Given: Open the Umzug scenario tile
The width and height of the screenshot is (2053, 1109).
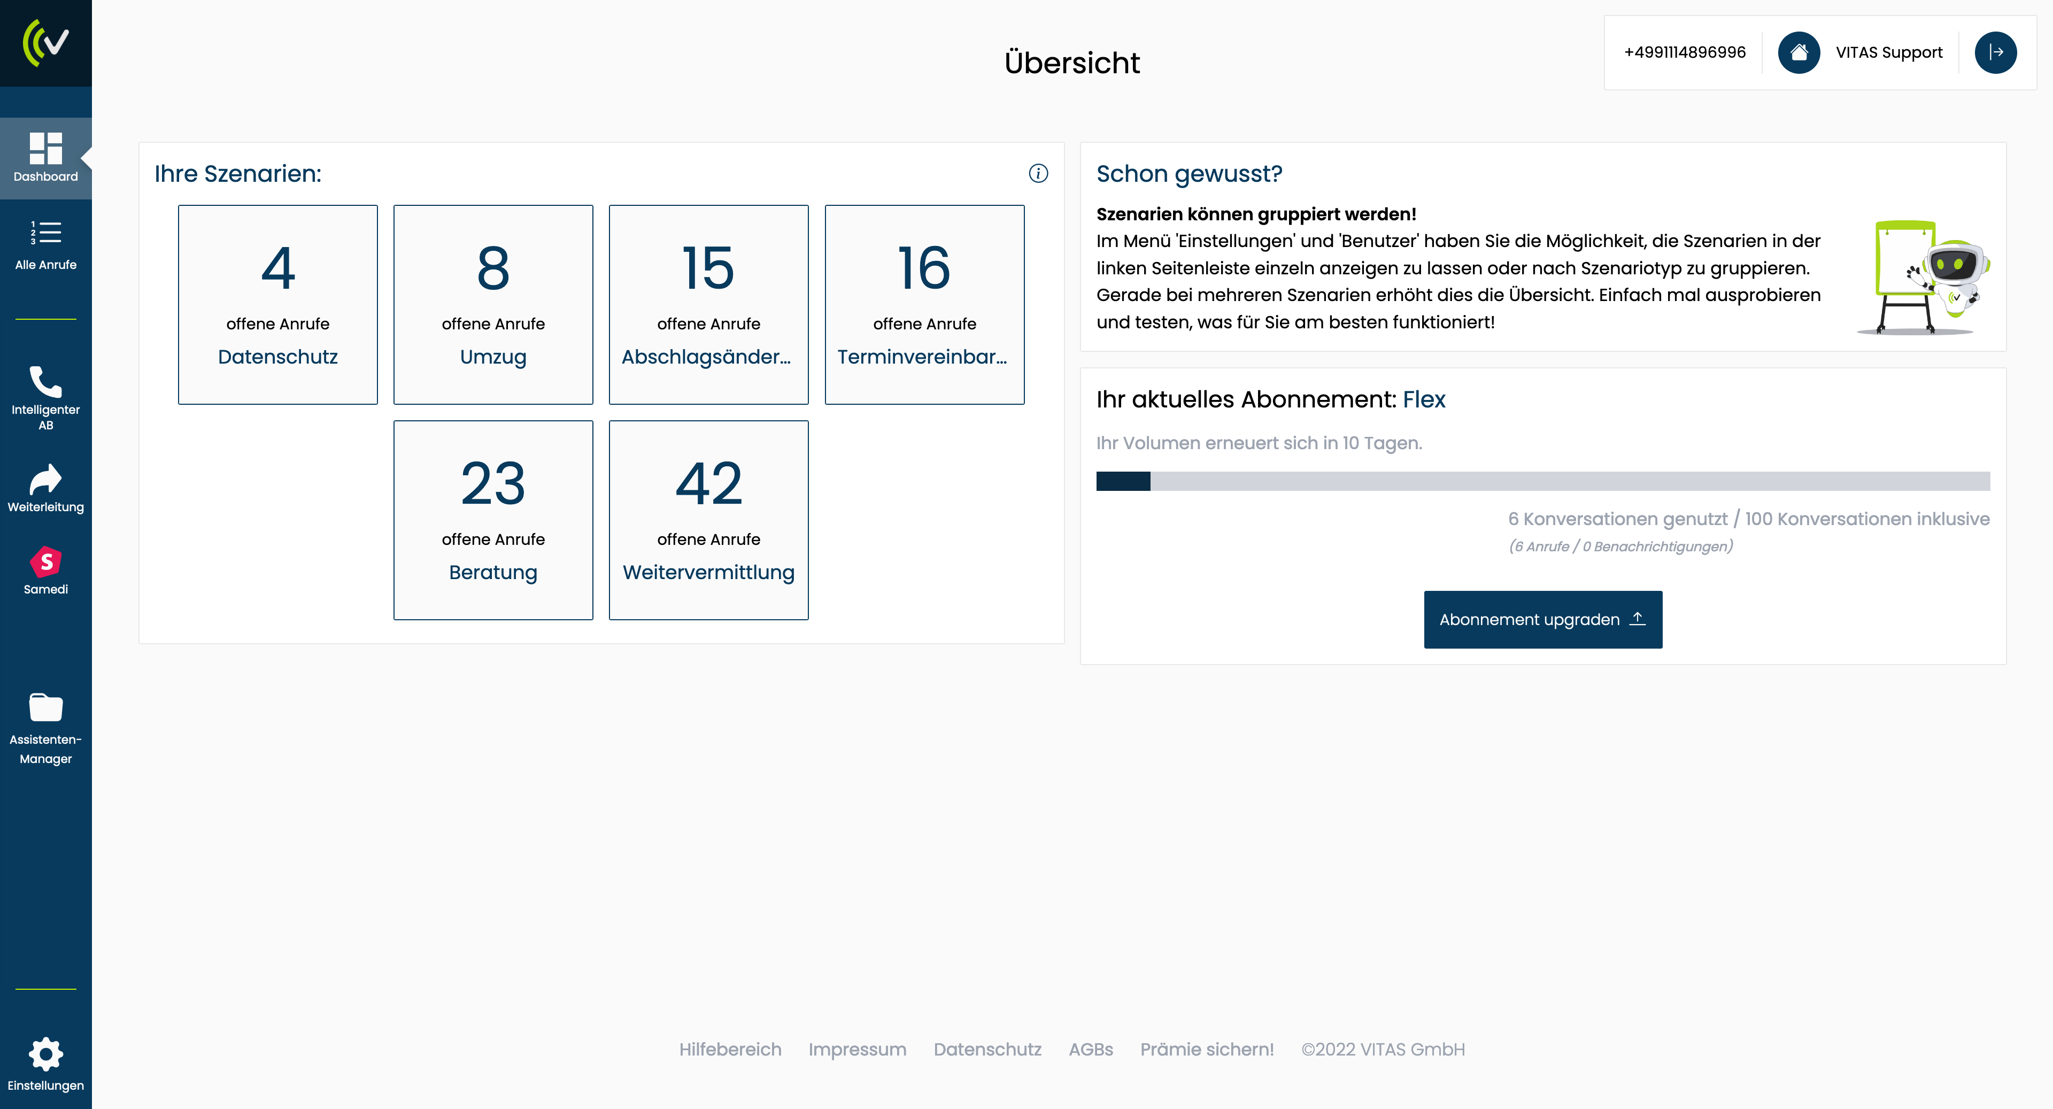Looking at the screenshot, I should click(x=492, y=305).
